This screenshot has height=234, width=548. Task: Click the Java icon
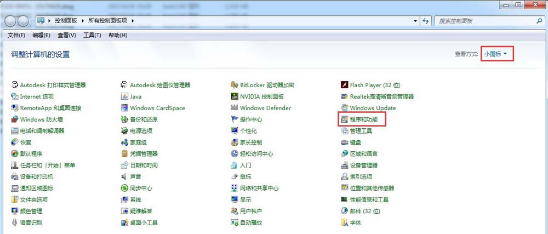point(124,96)
